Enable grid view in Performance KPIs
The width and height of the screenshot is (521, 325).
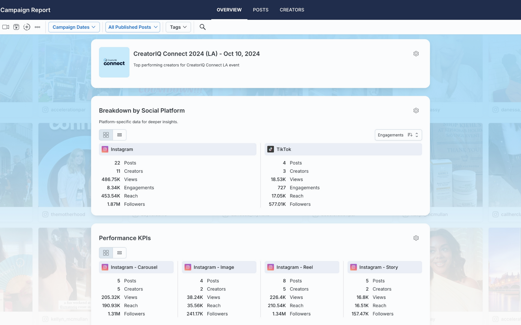[106, 252]
